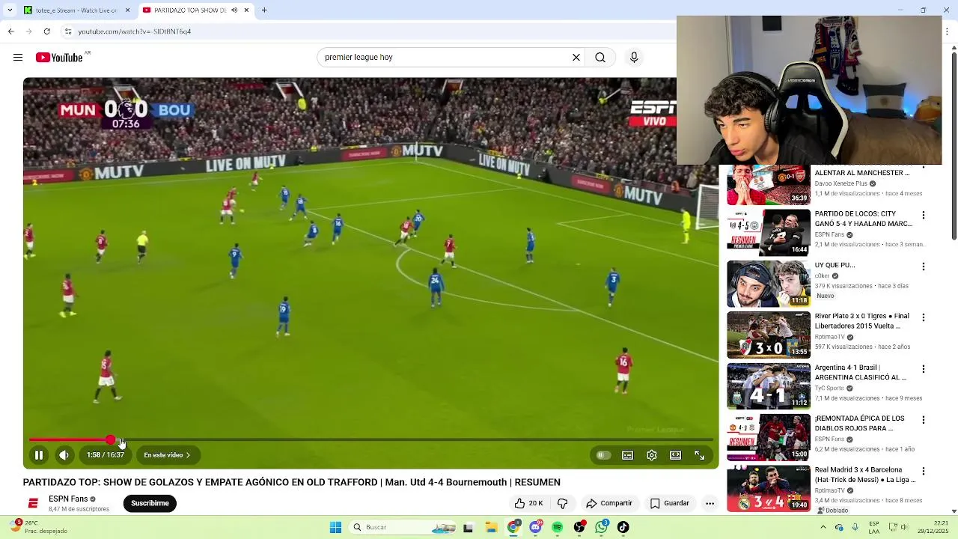Open ESPN Fans City 5-4 recommended thumbnail
Viewport: 958px width, 539px height.
coord(768,233)
